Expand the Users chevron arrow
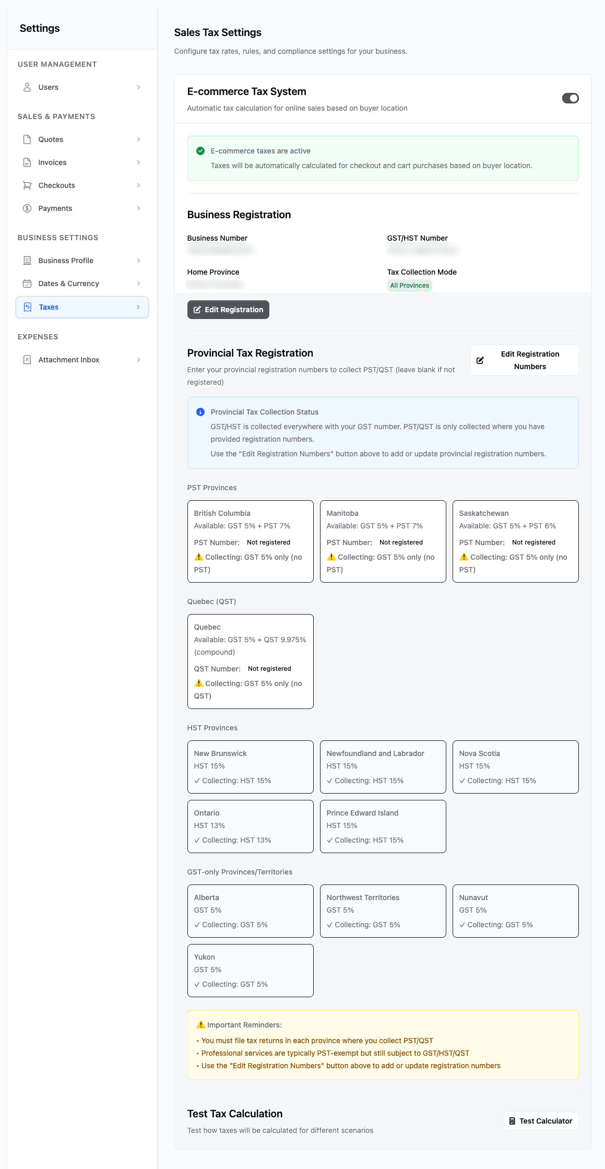 pyautogui.click(x=138, y=87)
